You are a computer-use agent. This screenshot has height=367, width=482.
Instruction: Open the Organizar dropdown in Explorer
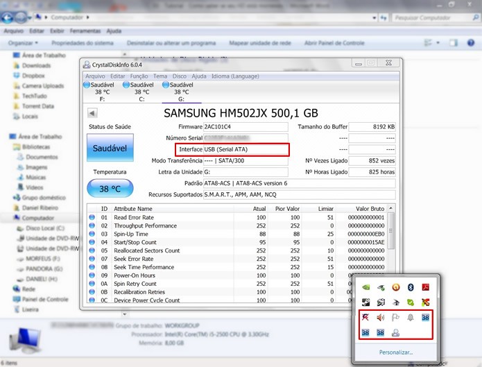(24, 42)
